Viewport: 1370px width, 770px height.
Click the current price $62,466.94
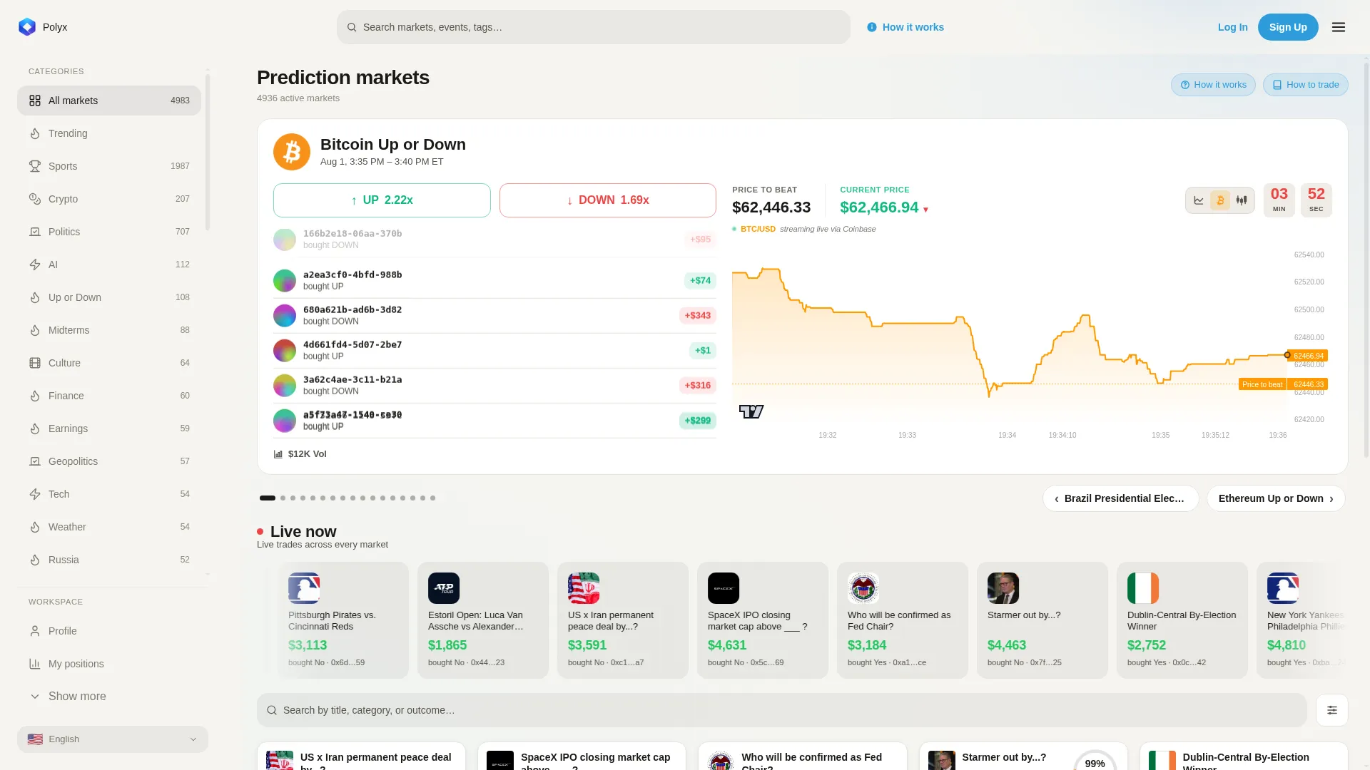[x=879, y=207]
